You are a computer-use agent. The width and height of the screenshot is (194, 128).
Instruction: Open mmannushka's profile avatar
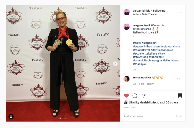pos(127,79)
